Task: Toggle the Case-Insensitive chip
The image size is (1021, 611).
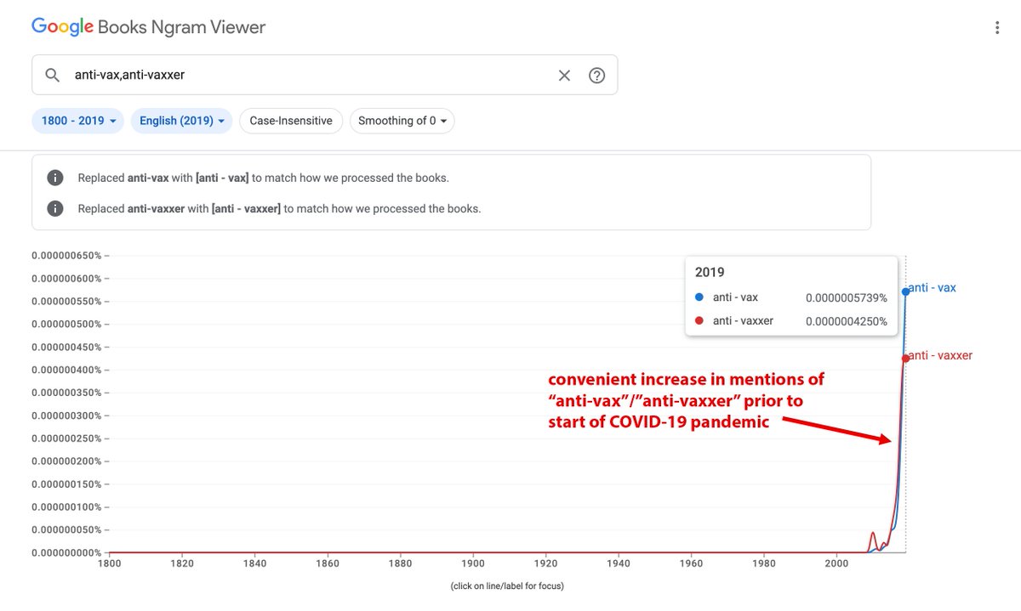Action: point(291,121)
